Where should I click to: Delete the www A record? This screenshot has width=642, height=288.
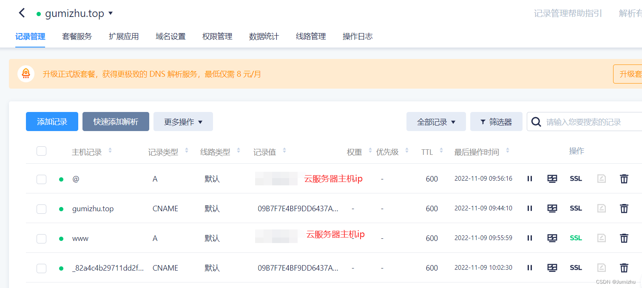(624, 238)
